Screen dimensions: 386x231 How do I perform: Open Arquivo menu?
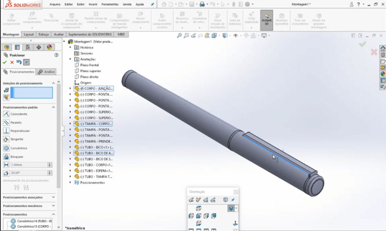55,4
